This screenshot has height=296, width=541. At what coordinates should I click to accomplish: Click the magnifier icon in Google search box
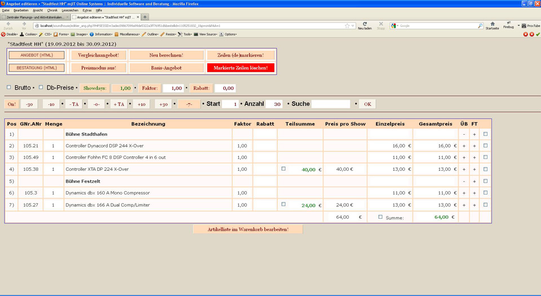[480, 26]
